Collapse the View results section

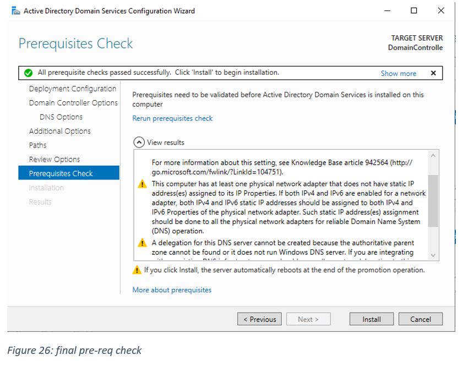(139, 143)
